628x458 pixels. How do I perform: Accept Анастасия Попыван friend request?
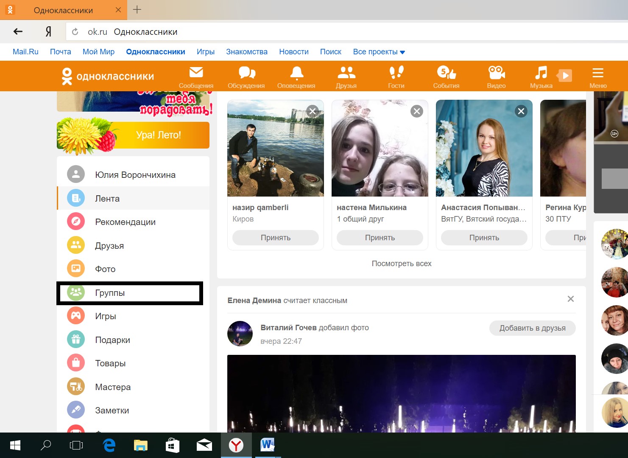point(484,238)
